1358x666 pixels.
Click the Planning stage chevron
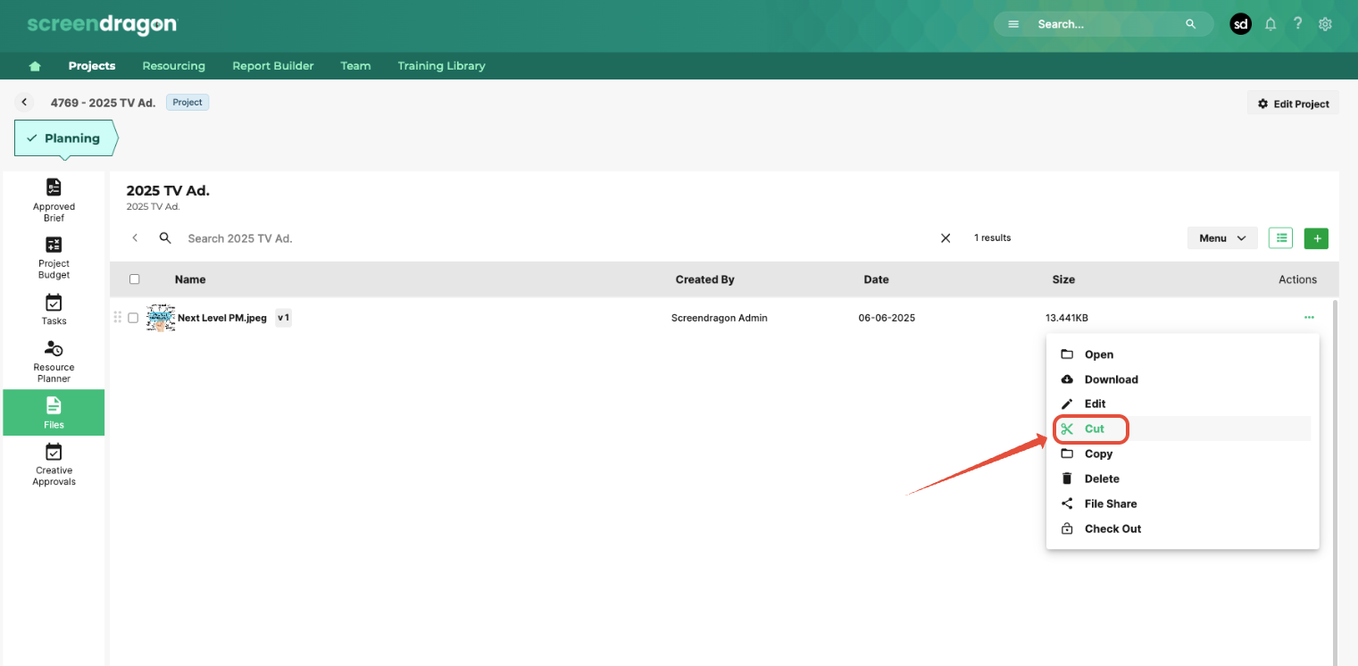click(x=67, y=138)
